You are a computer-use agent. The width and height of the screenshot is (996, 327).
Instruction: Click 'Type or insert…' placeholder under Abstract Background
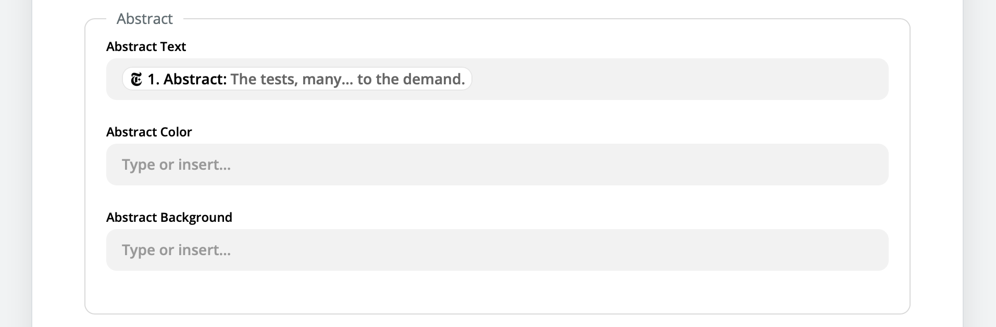click(176, 250)
